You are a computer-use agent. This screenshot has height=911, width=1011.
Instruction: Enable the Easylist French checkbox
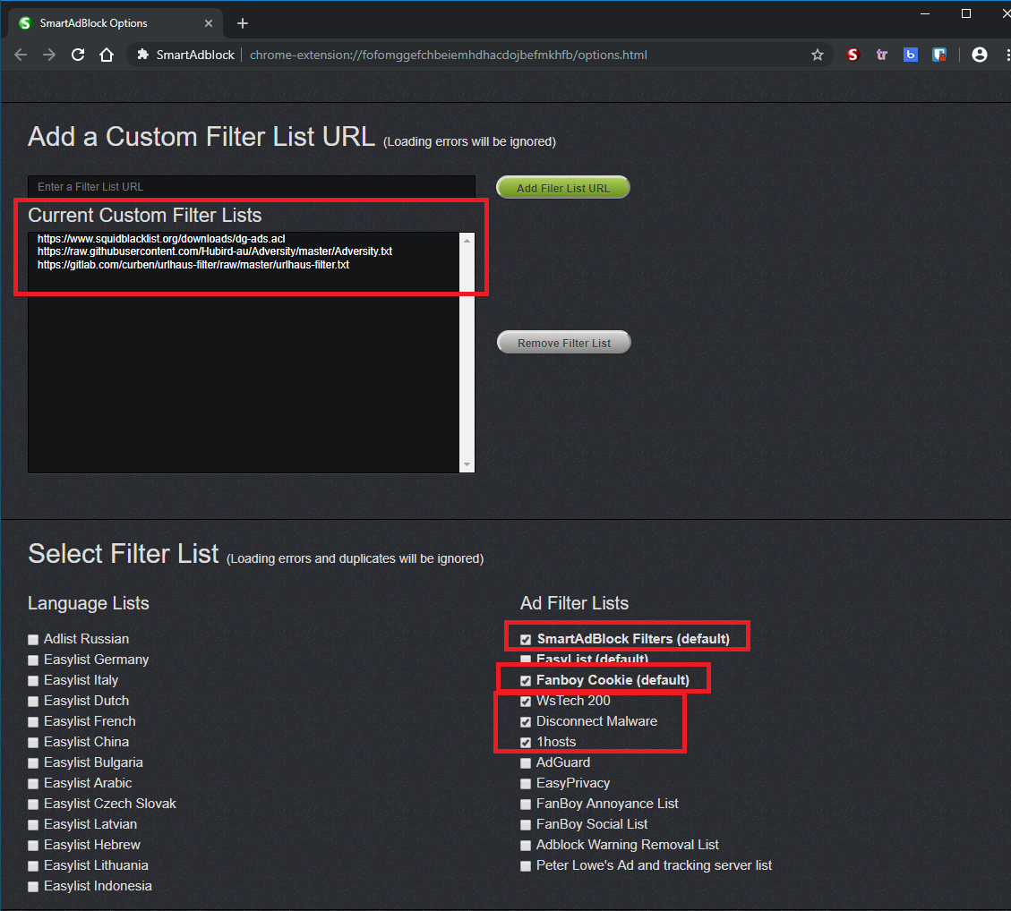(x=33, y=722)
